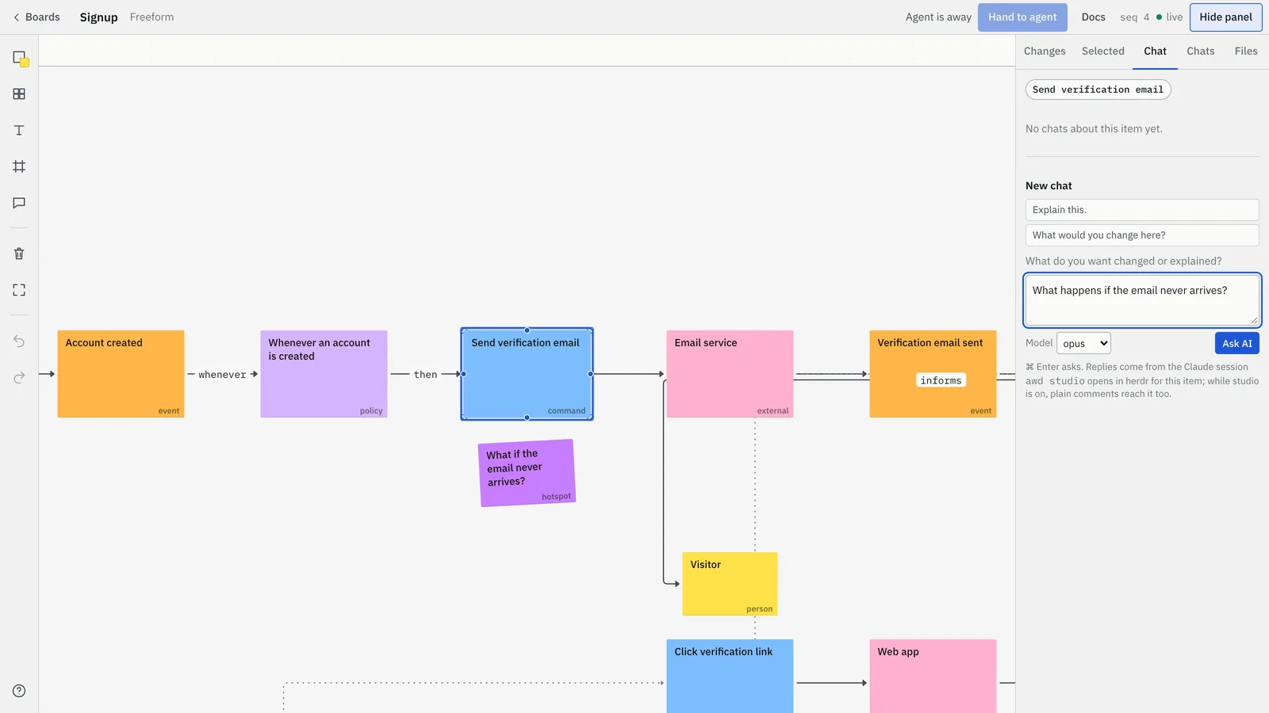
Task: Open the Docs link
Action: (x=1093, y=17)
